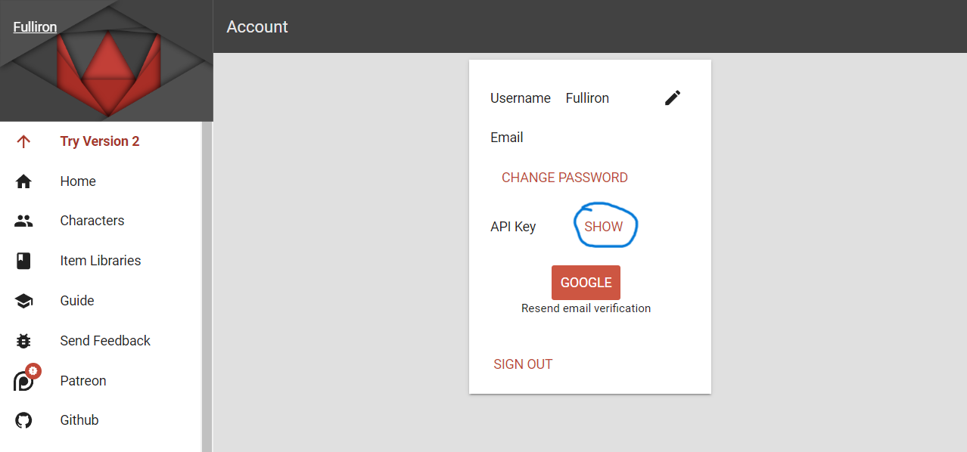This screenshot has height=452, width=967.
Task: Select Send Feedback in the sidebar
Action: (x=105, y=341)
